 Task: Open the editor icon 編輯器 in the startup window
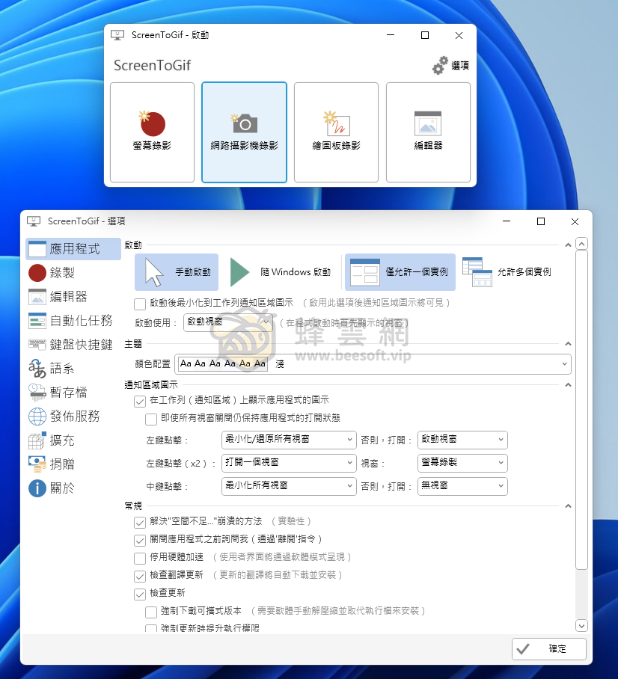click(x=428, y=123)
